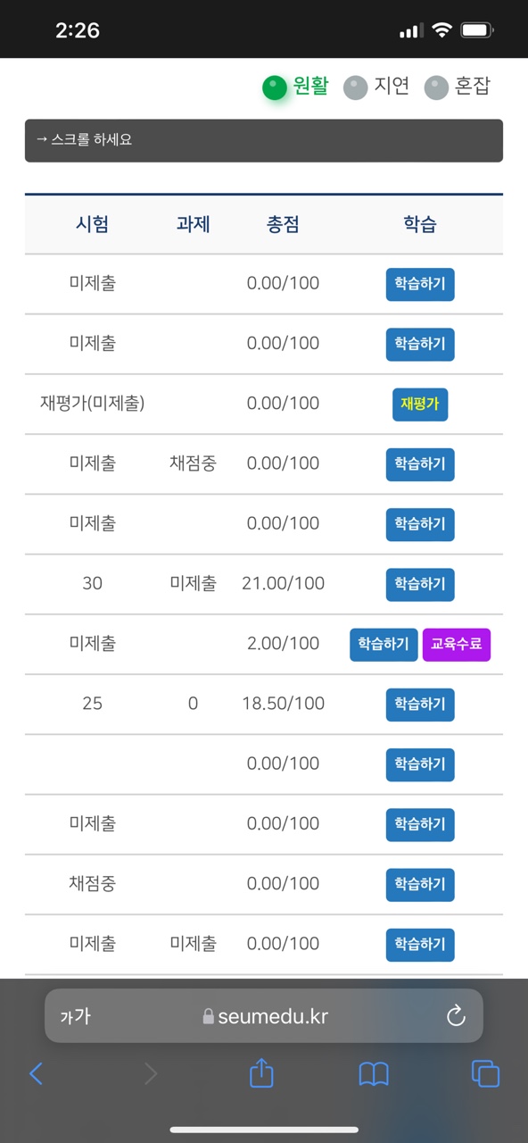Tap the reload icon in the address bar
The width and height of the screenshot is (528, 1143).
[456, 1015]
